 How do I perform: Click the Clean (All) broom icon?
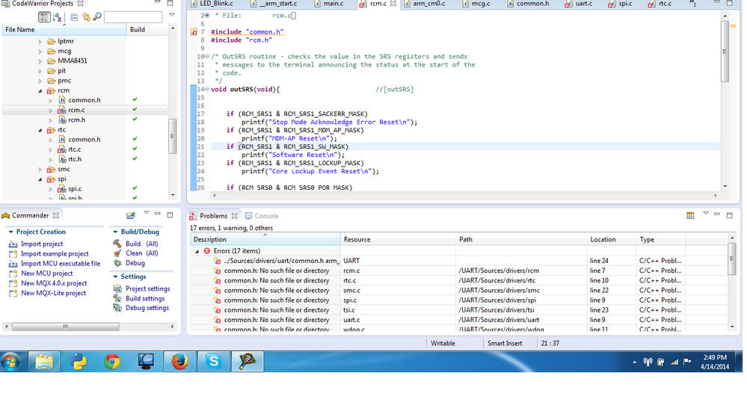(x=117, y=253)
